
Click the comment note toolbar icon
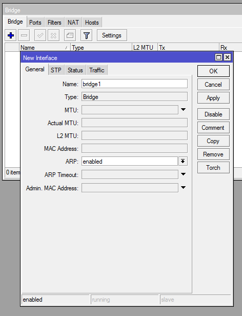(70, 35)
